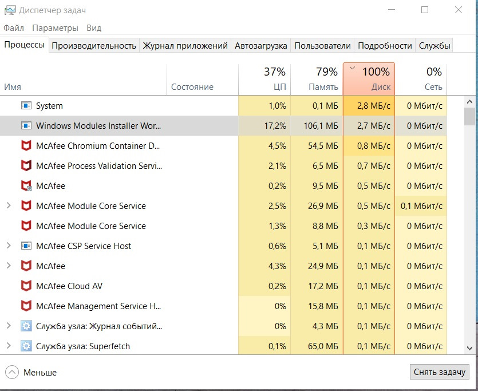Open the Параметры menu
This screenshot has width=478, height=391.
coord(55,28)
